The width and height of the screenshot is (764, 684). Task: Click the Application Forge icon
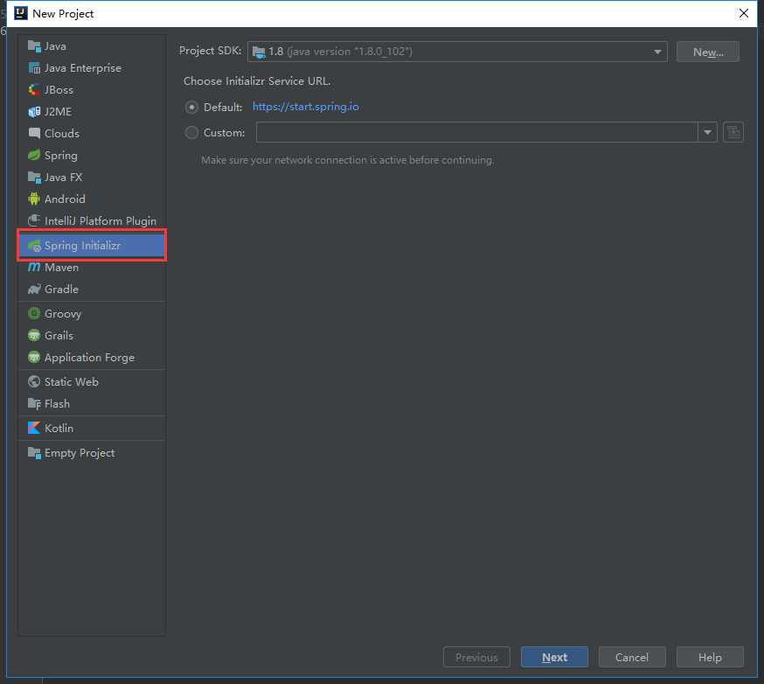pos(34,358)
